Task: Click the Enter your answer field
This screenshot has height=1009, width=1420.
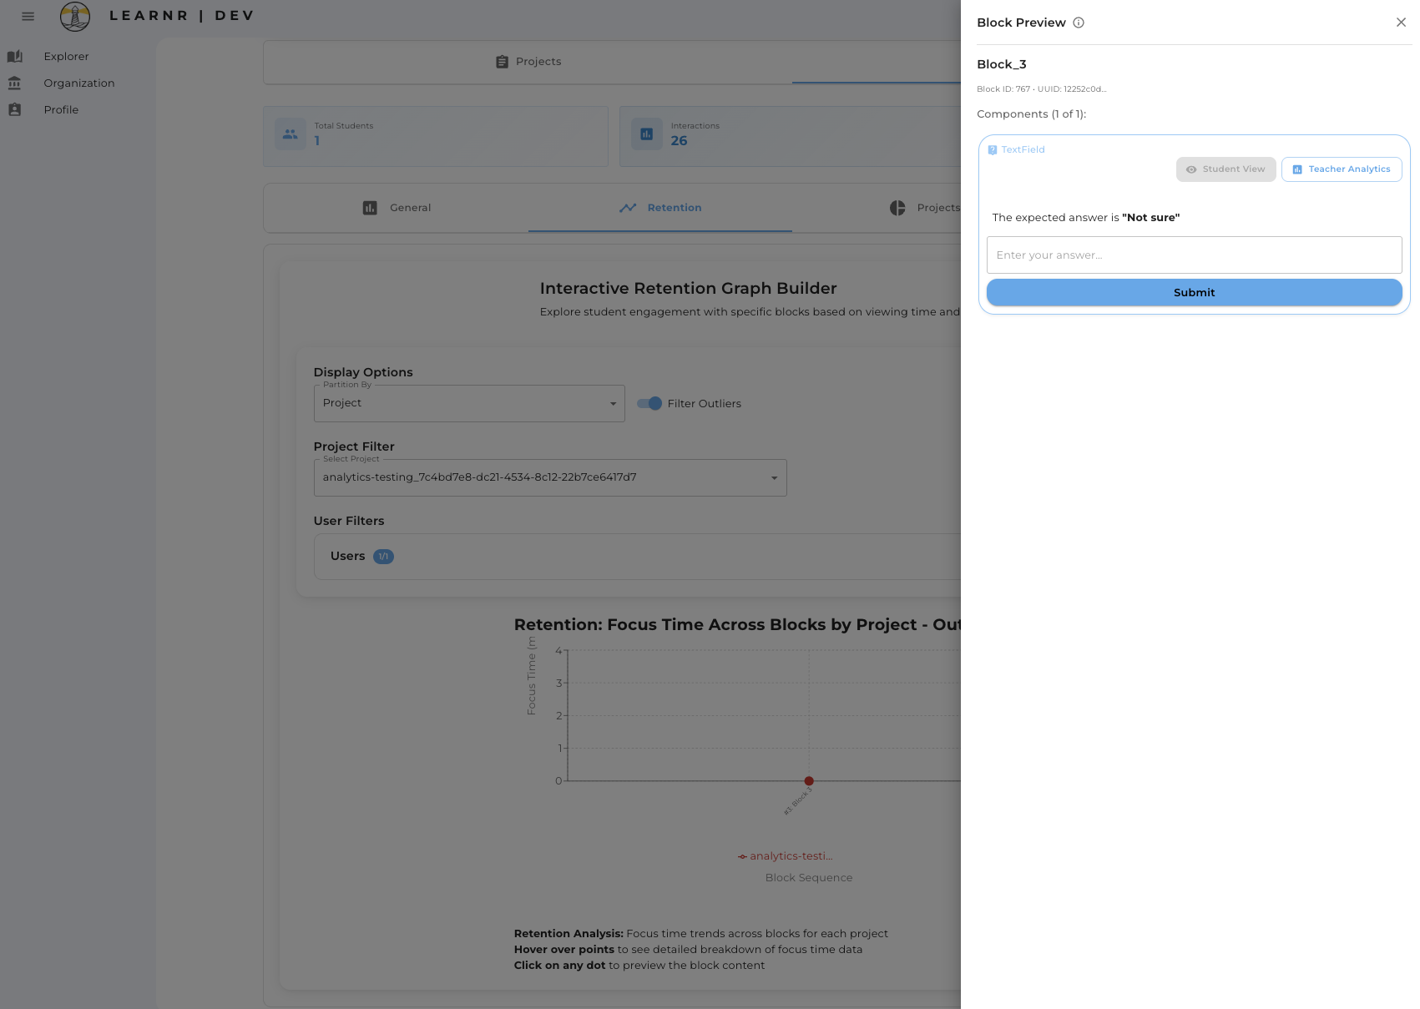Action: pyautogui.click(x=1193, y=255)
